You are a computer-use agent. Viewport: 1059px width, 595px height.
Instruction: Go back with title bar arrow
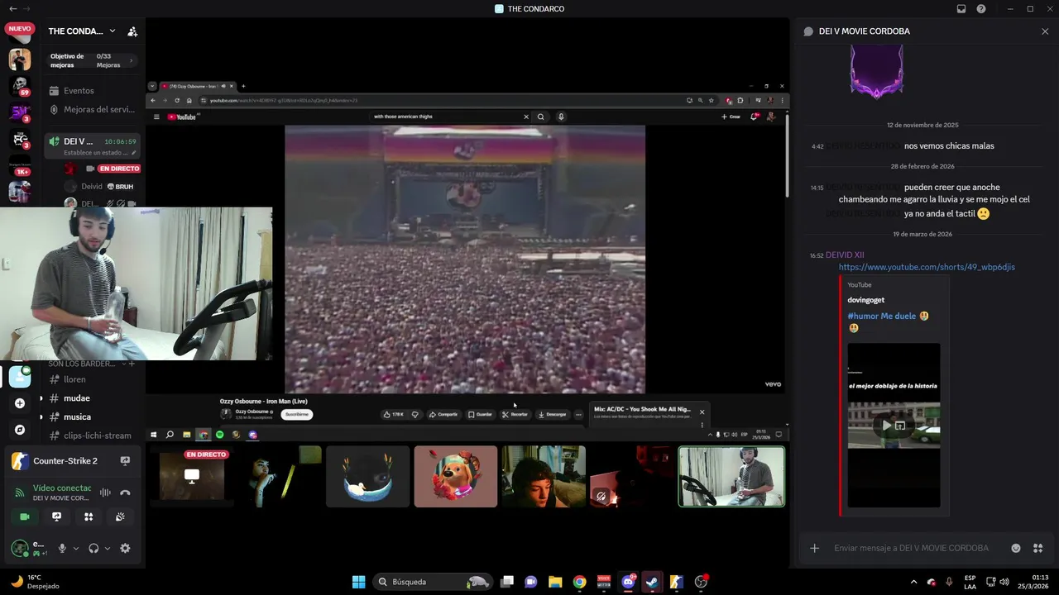point(12,9)
